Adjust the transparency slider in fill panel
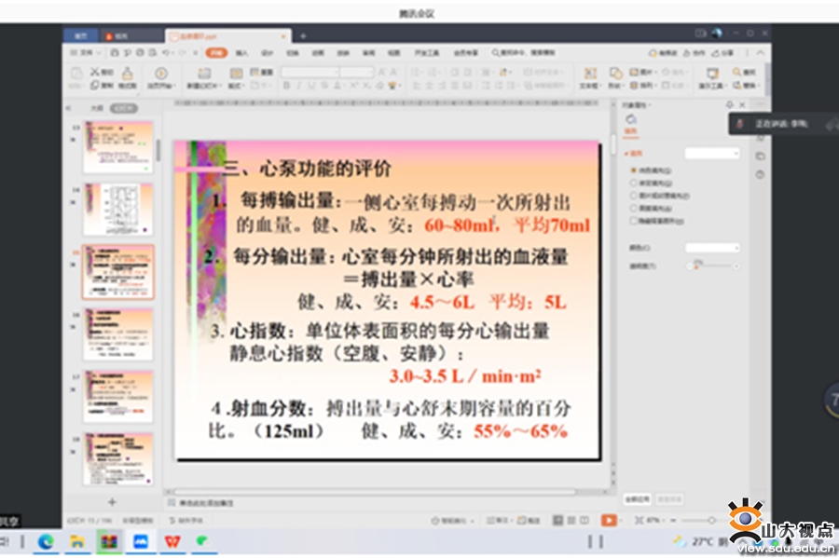This screenshot has height=558, width=839. 695,265
